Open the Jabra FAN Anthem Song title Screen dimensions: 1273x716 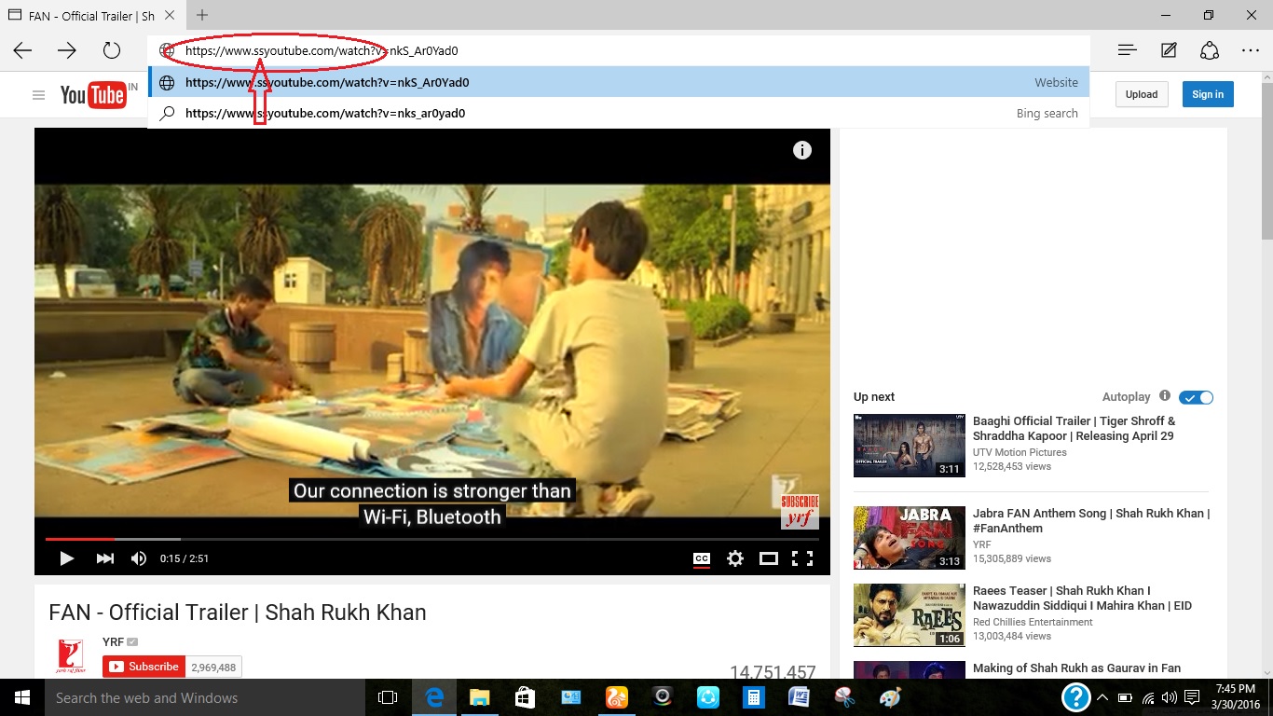point(1091,520)
